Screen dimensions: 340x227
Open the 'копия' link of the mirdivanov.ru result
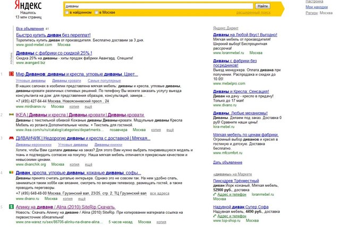click(x=74, y=107)
